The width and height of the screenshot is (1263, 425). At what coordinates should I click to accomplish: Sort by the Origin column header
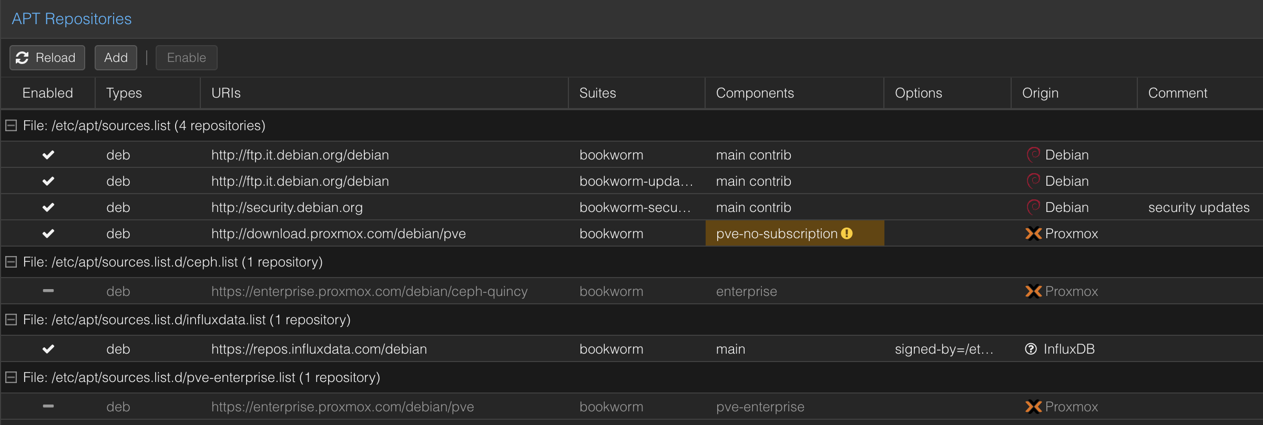tap(1074, 93)
